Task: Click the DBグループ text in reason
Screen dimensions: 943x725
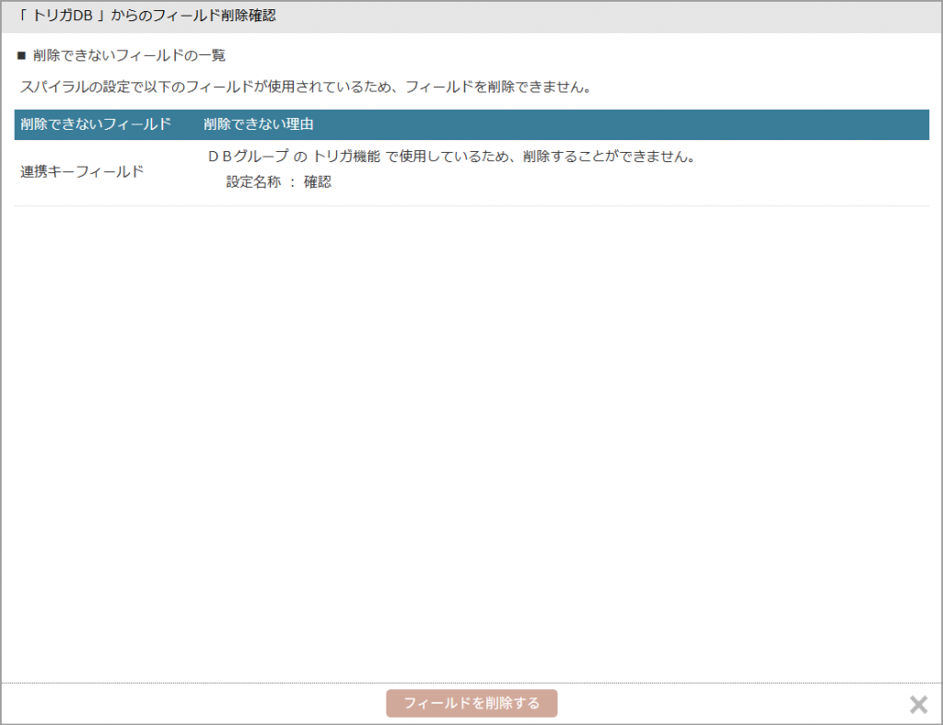Action: click(248, 157)
